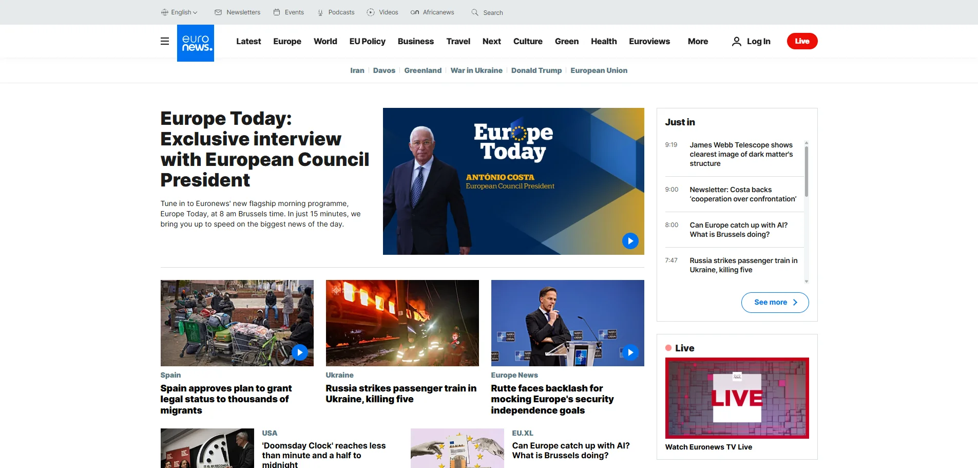Open the Log In screen
Screen dimensions: 978x468
(751, 41)
